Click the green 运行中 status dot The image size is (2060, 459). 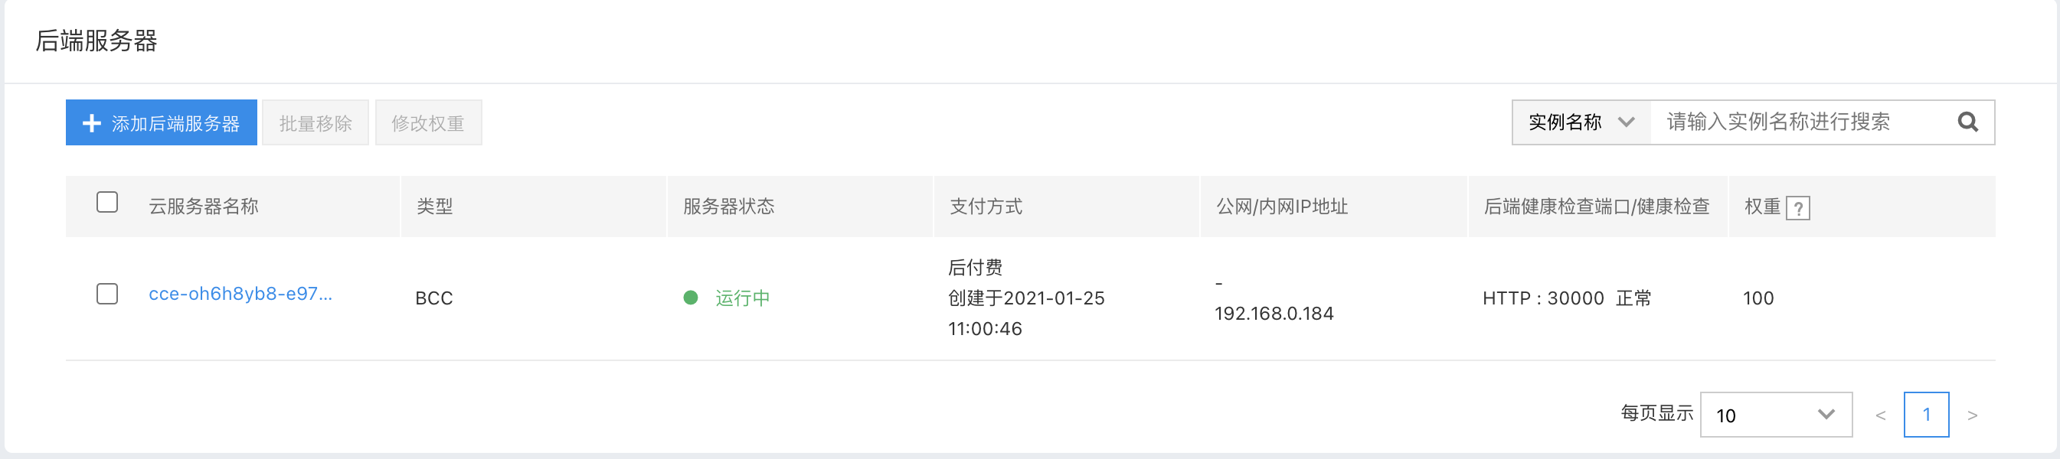tap(691, 298)
